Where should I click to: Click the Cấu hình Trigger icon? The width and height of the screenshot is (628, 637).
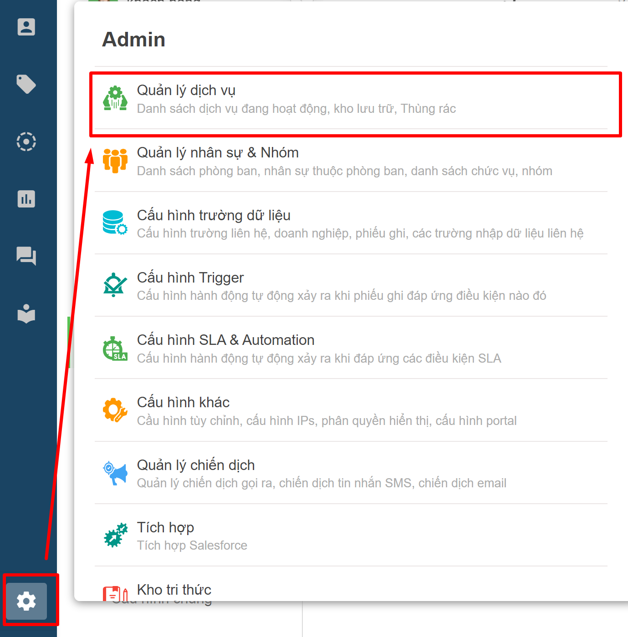(115, 285)
